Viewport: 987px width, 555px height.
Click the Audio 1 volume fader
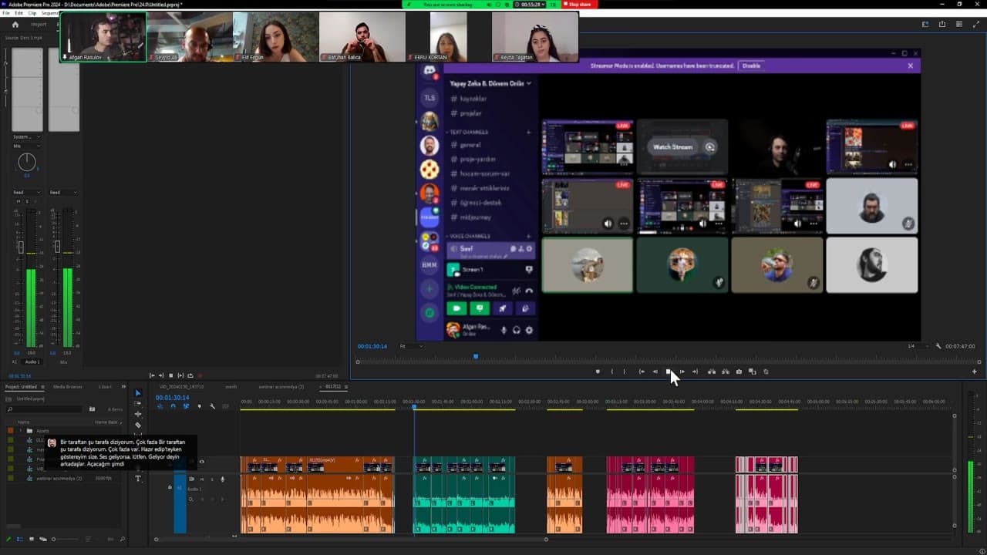[x=21, y=248]
